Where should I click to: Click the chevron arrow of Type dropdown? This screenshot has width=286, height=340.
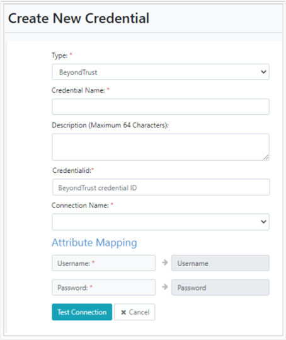263,72
